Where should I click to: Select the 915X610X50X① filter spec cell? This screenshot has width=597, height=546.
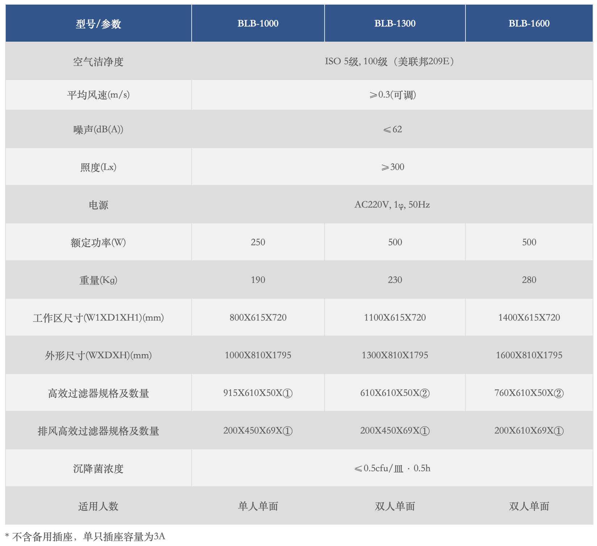click(x=258, y=393)
